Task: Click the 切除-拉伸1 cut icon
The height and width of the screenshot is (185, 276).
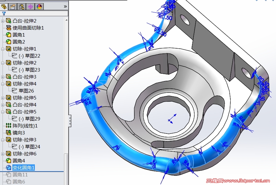Action: click(x=9, y=49)
